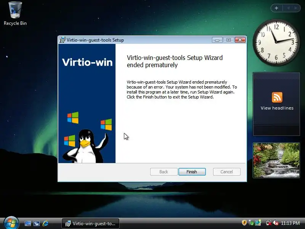305x229 pixels.
Task: Click the analog Clock gadget
Action: point(276,42)
